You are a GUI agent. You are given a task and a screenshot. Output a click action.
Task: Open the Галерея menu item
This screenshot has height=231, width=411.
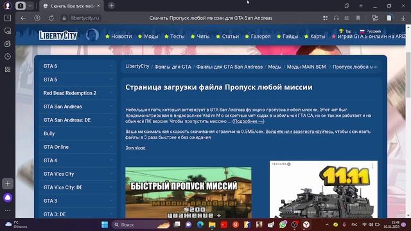[258, 37]
